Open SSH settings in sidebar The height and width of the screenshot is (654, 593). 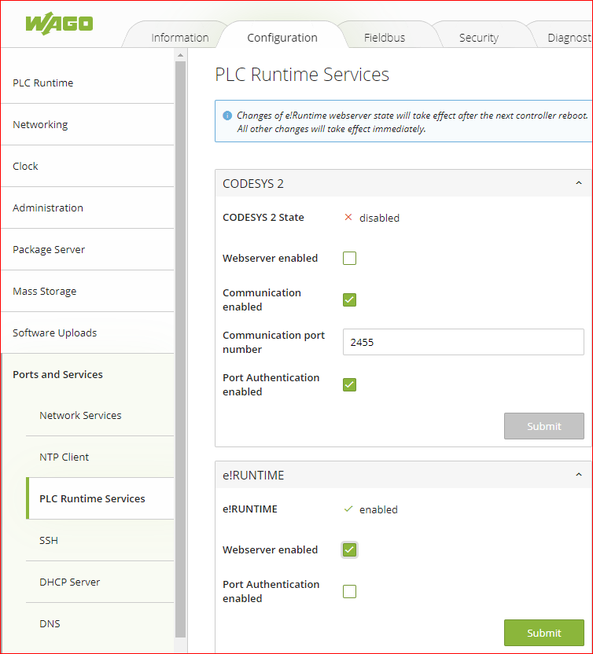[49, 540]
